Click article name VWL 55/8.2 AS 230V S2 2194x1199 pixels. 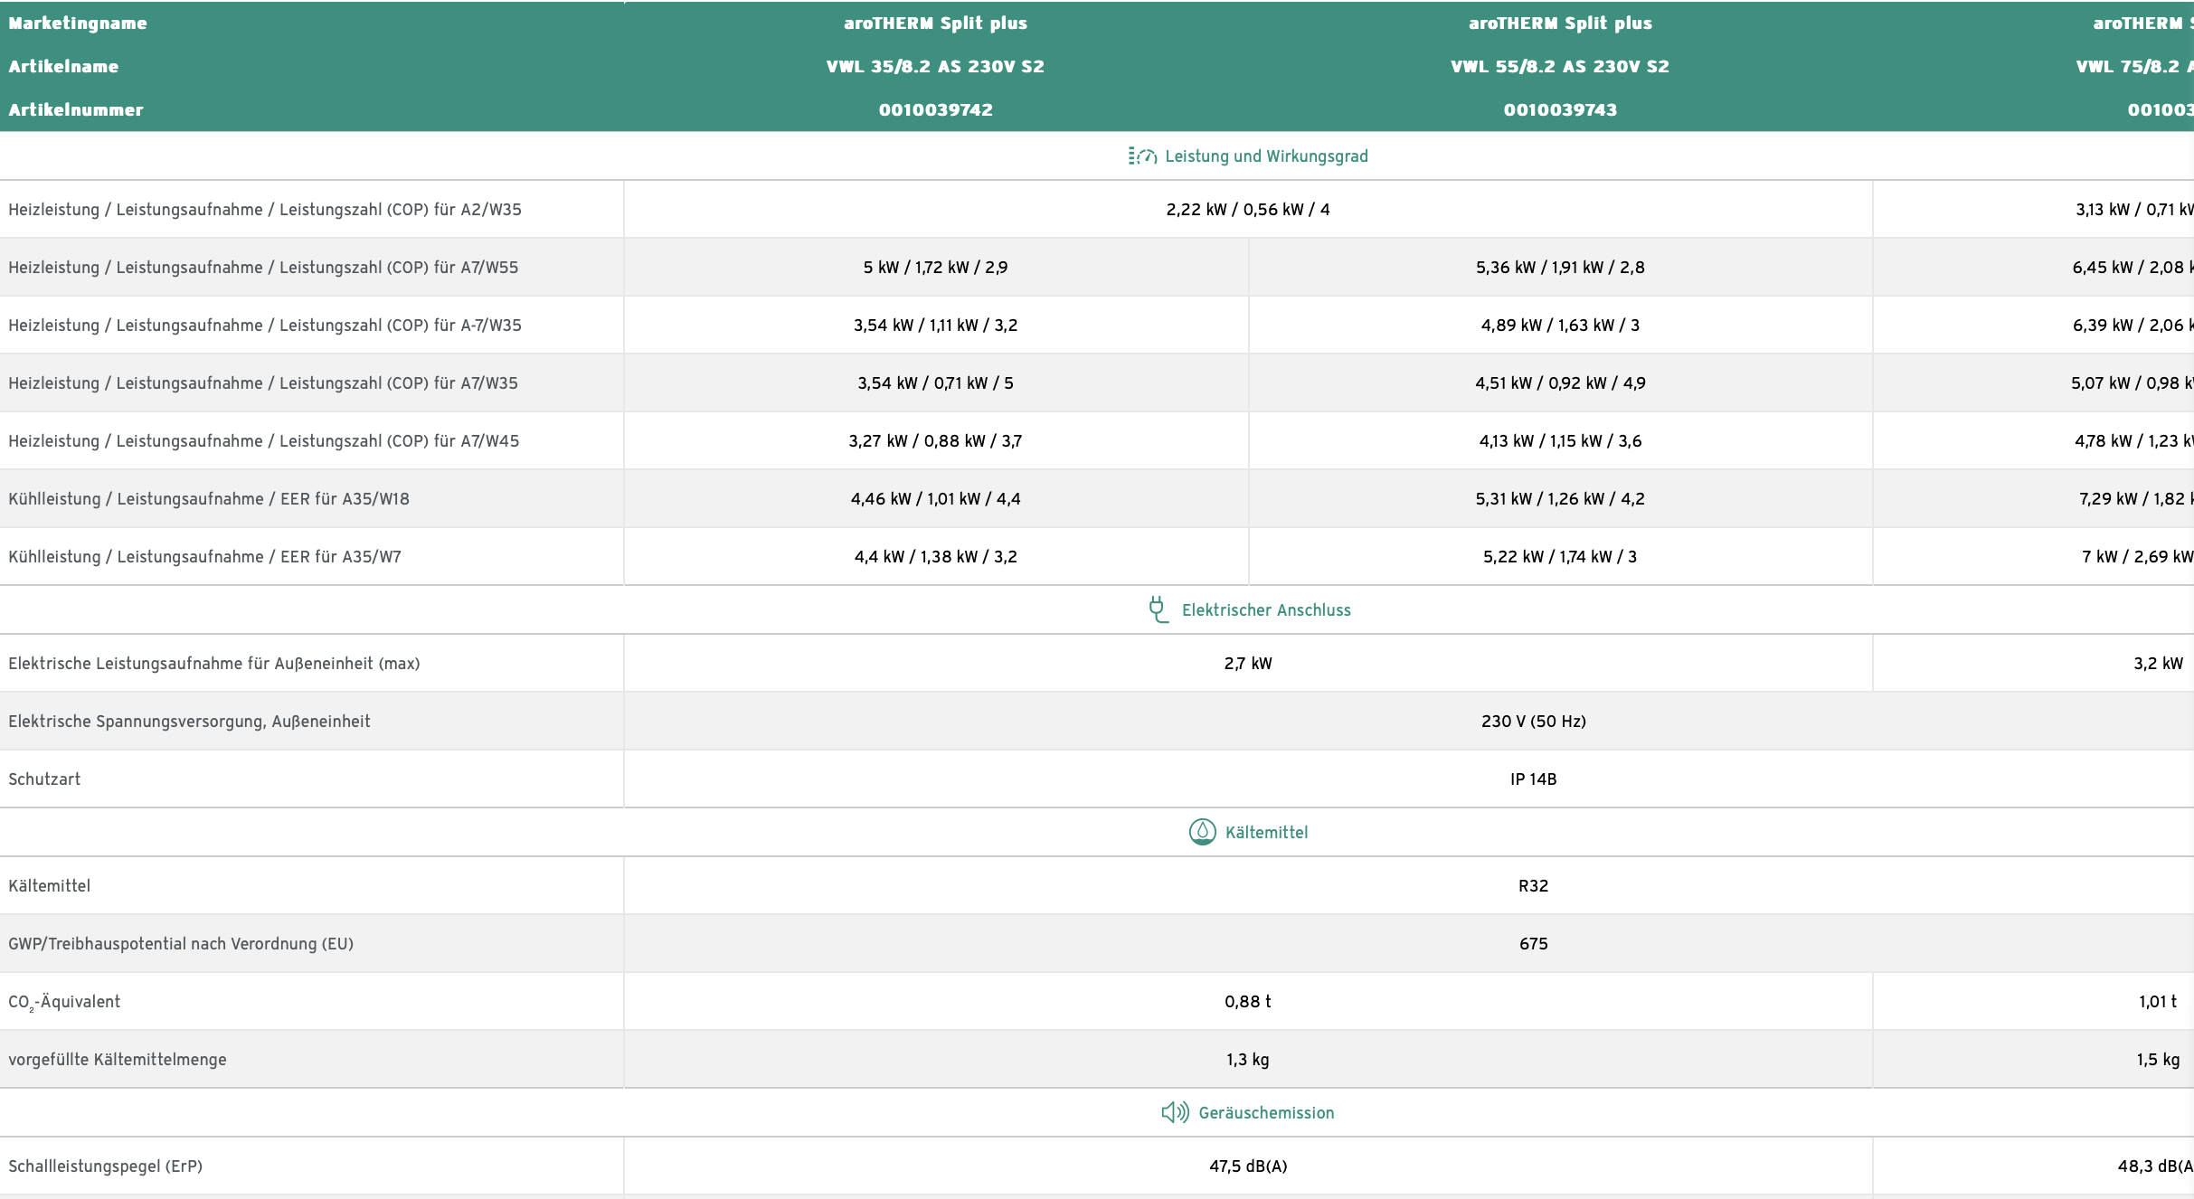pyautogui.click(x=1560, y=67)
